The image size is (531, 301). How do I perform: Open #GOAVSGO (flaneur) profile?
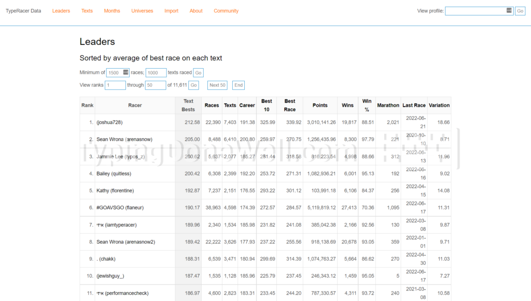pyautogui.click(x=120, y=207)
